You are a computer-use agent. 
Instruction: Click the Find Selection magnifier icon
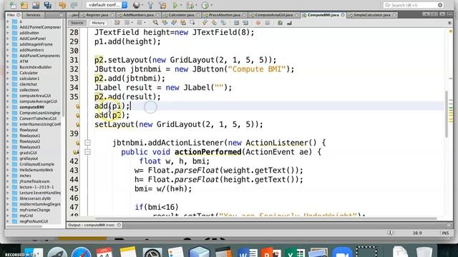tap(155, 23)
